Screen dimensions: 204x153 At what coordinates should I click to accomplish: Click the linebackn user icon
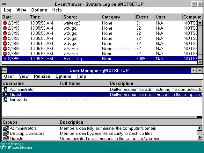click(x=5, y=100)
